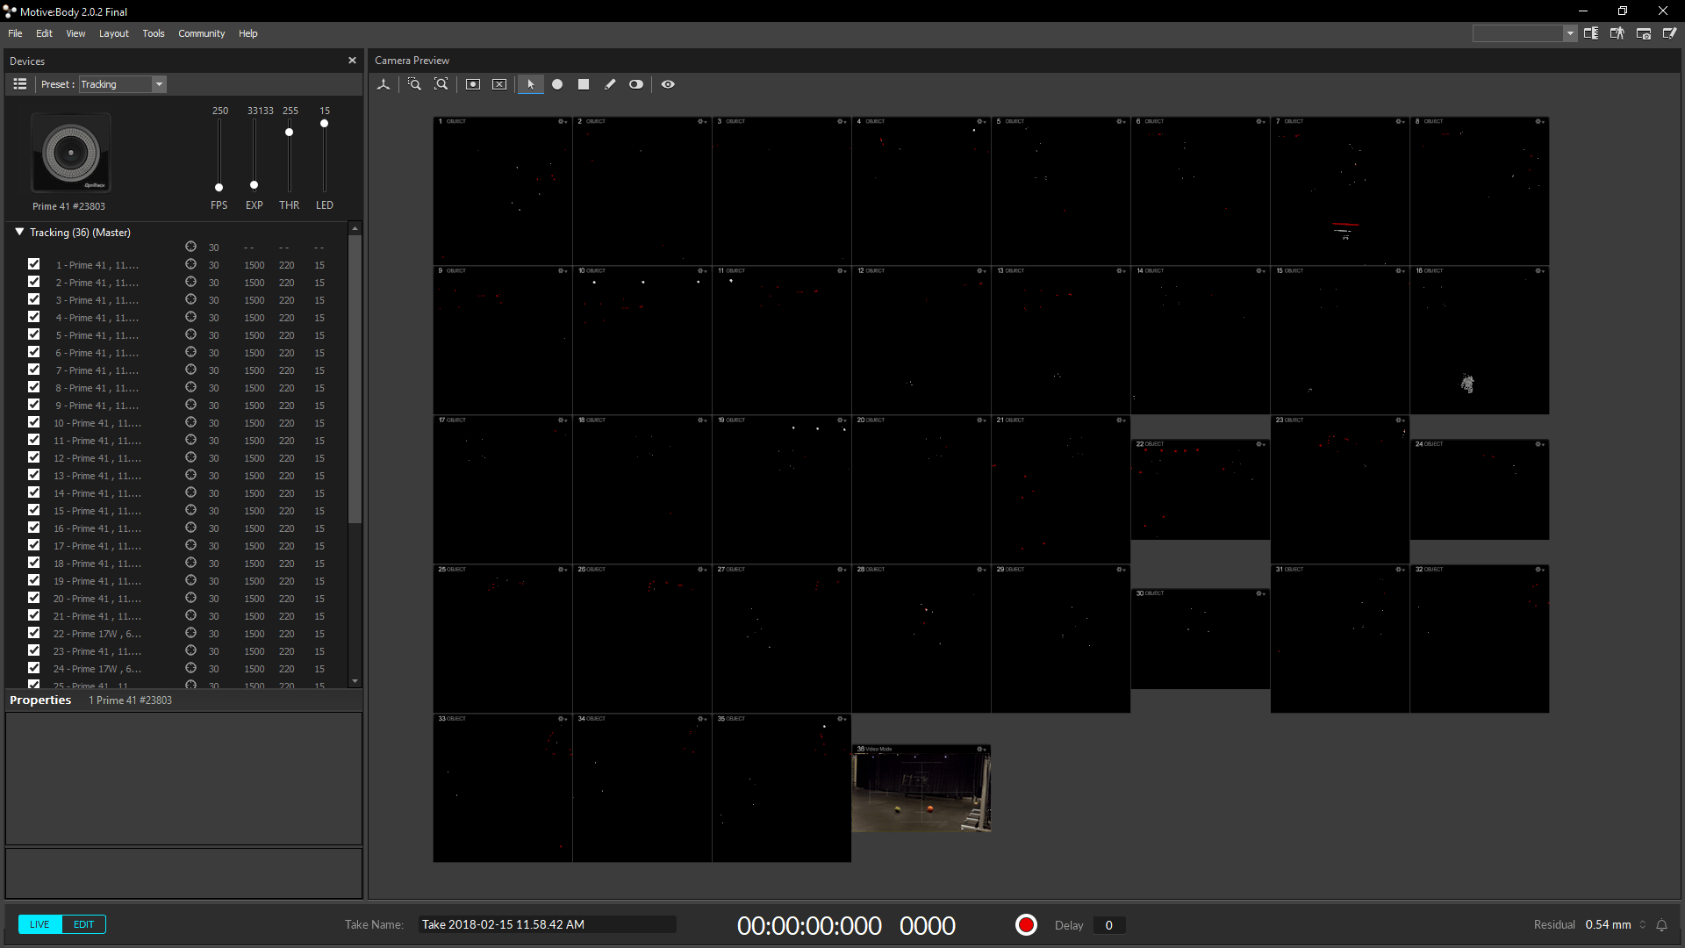The image size is (1685, 948).
Task: Select the pencil draw mask tool
Action: coord(610,84)
